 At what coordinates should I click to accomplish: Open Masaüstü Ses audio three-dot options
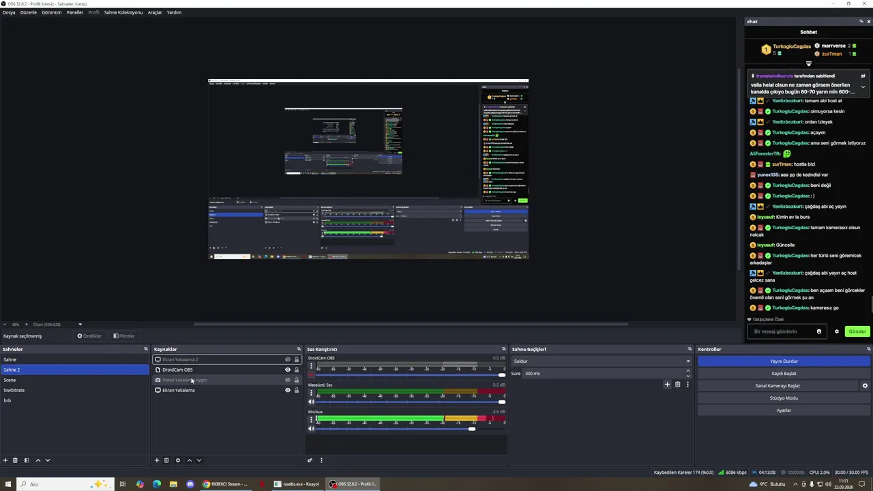[312, 393]
